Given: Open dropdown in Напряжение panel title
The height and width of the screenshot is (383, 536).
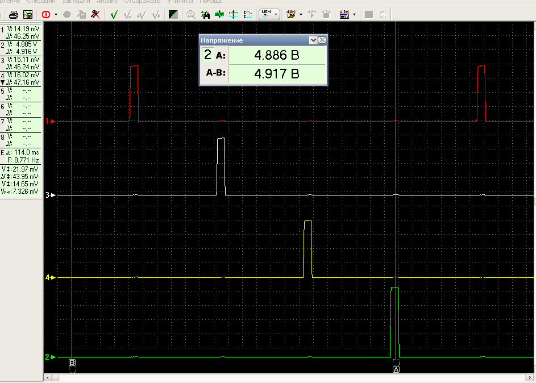Looking at the screenshot, I should tap(313, 40).
